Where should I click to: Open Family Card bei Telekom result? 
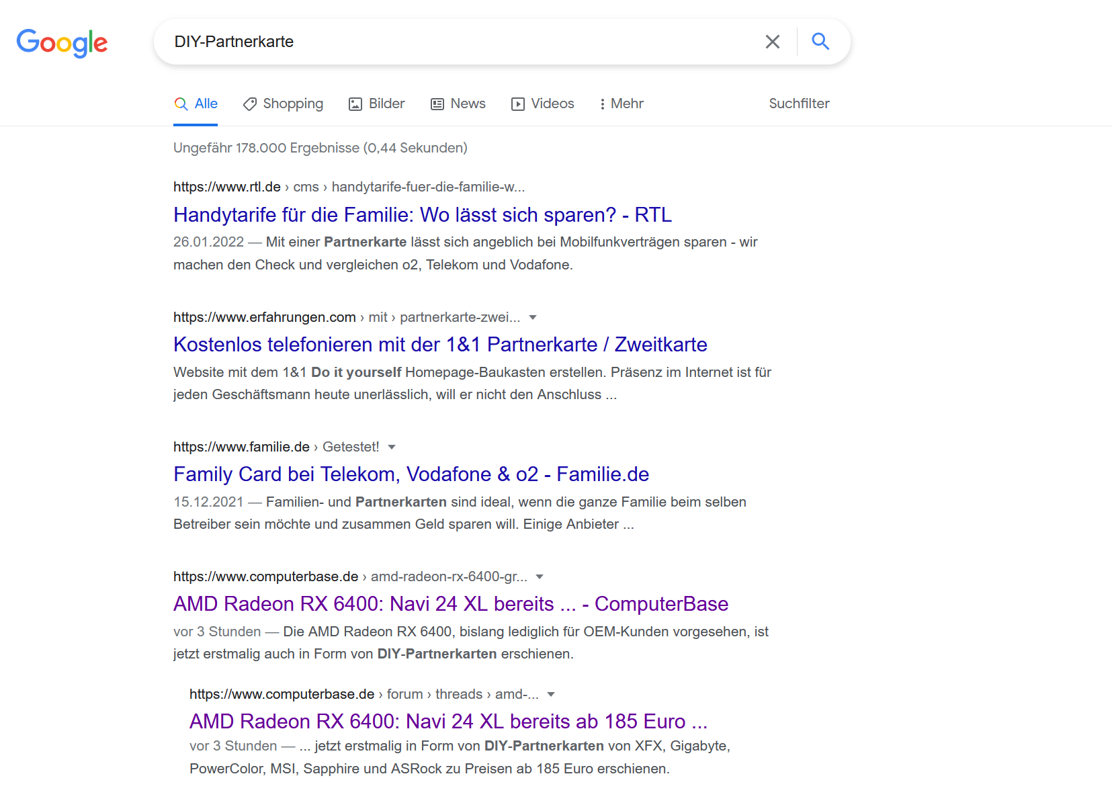[411, 474]
